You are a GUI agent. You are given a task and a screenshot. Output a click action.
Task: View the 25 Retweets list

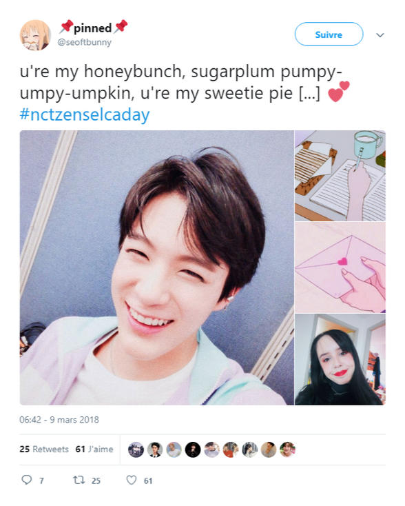pos(44,449)
